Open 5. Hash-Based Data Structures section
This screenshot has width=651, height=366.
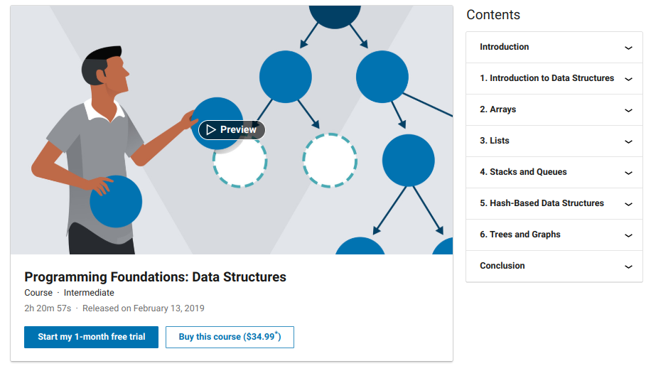(542, 203)
